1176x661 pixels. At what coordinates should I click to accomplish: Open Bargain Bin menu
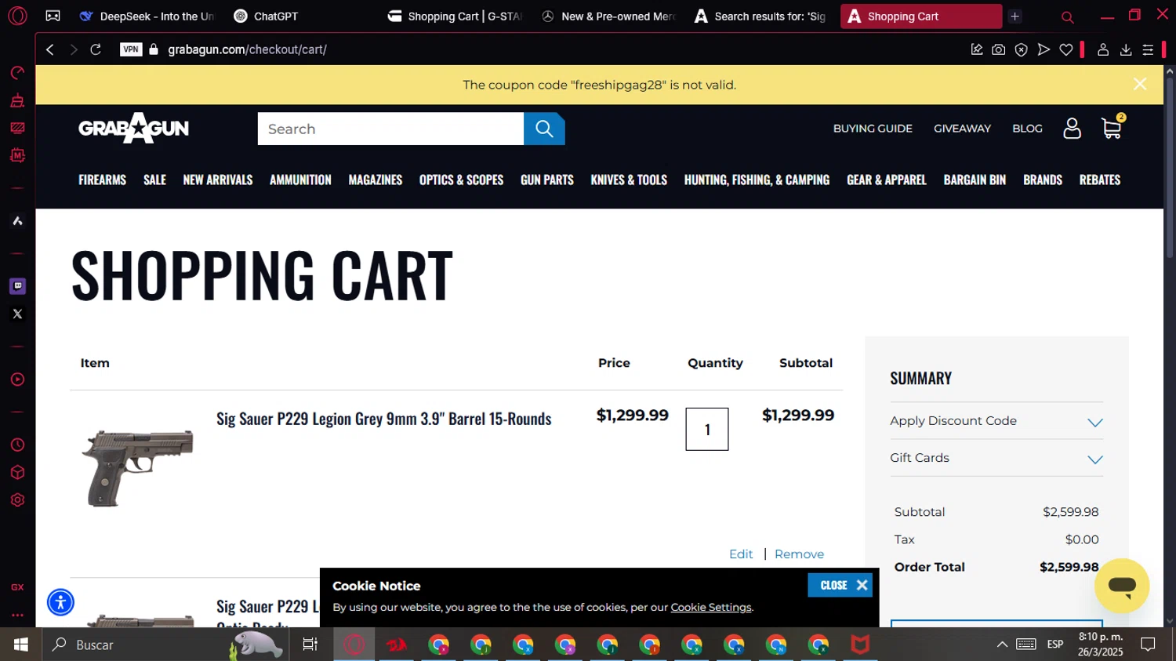point(975,180)
